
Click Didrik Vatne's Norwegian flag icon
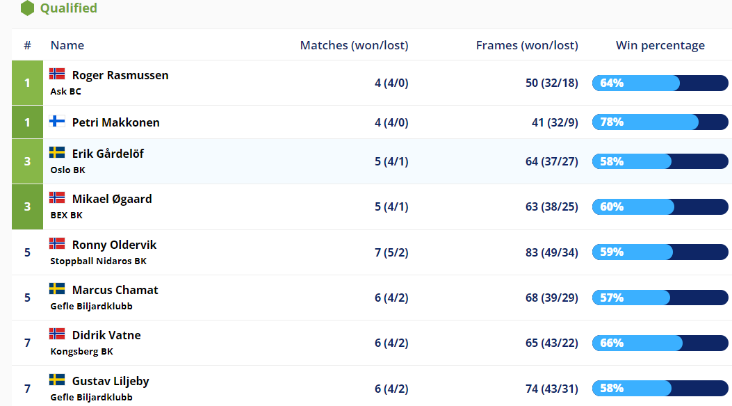57,334
